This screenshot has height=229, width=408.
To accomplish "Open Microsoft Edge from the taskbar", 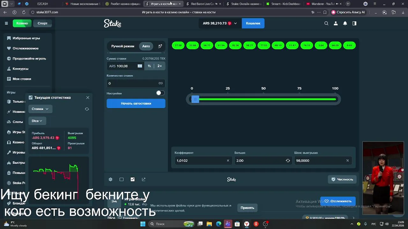I will [218, 224].
